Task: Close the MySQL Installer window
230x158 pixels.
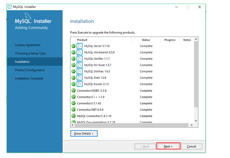Action: click(x=199, y=7)
